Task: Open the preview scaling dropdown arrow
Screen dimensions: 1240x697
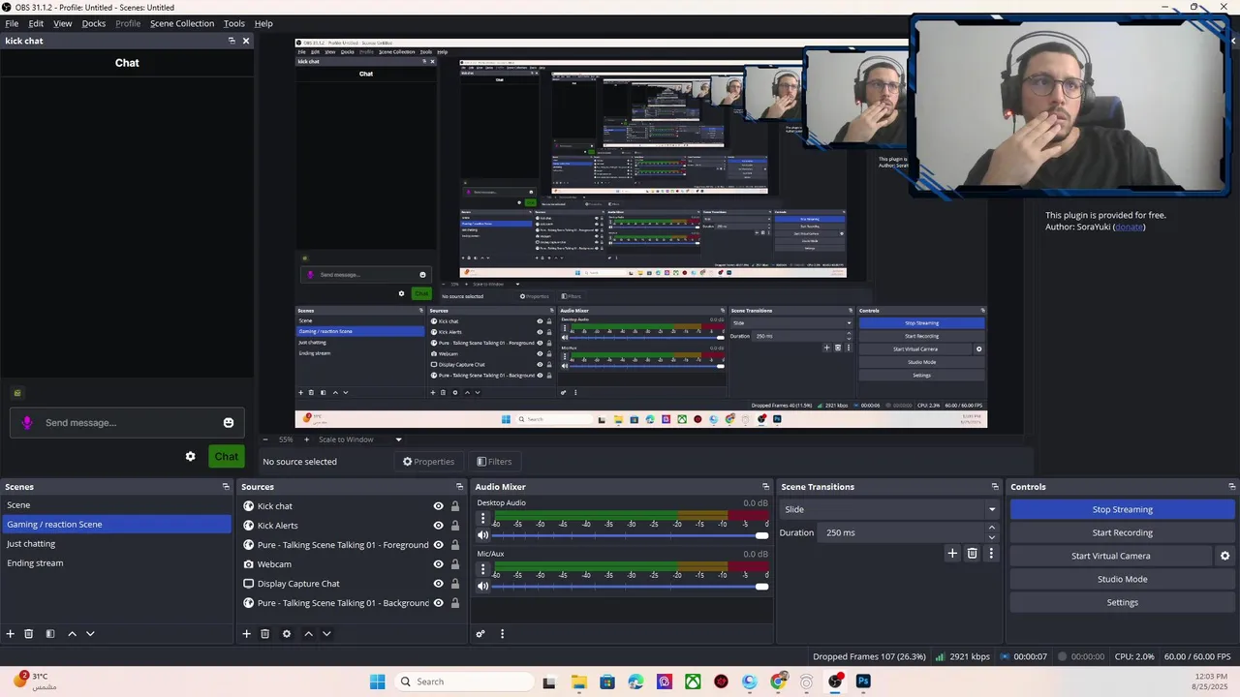Action: [x=398, y=439]
